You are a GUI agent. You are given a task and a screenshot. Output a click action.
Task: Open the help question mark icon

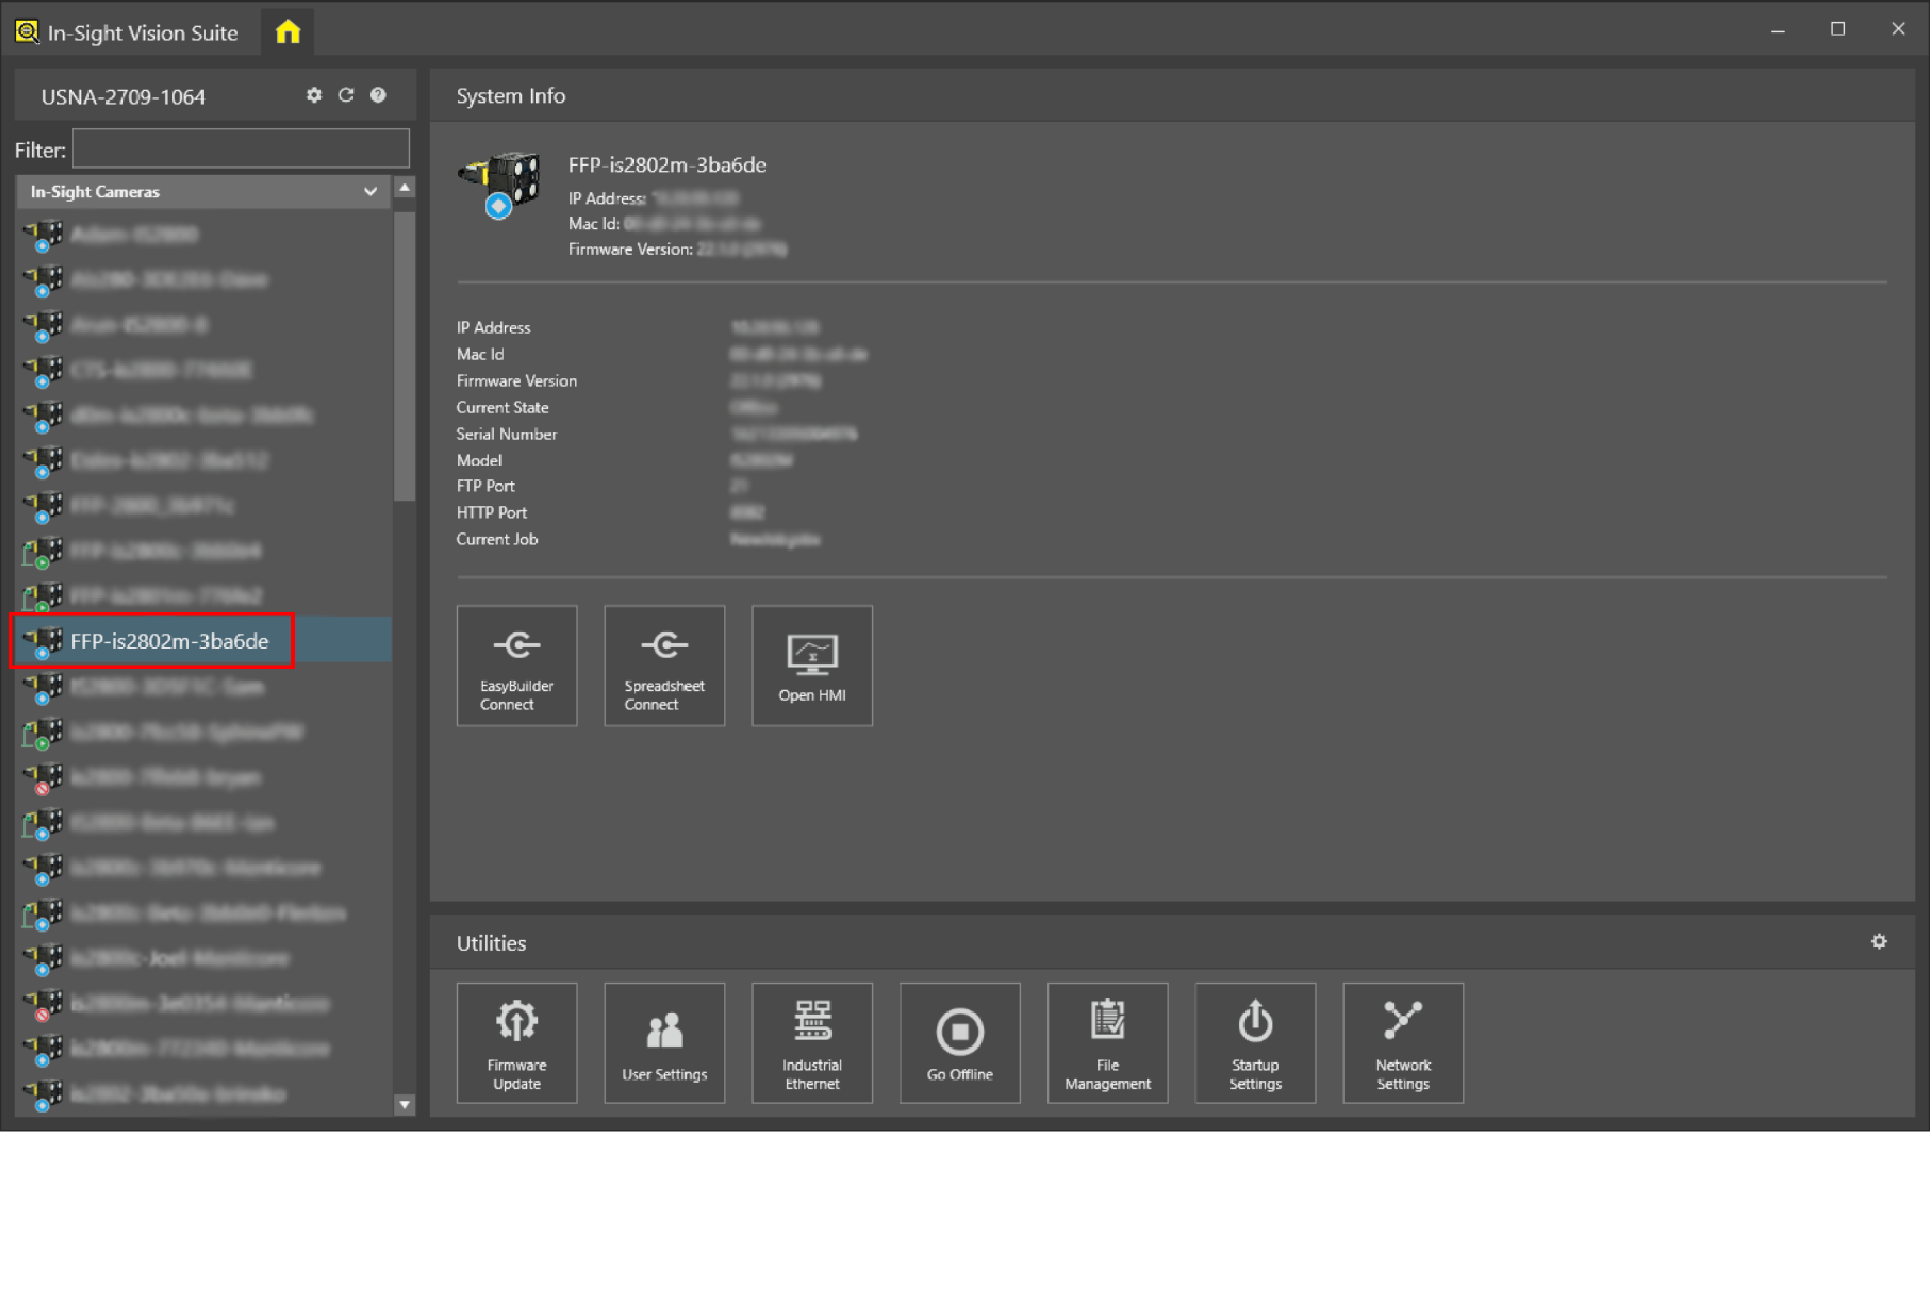click(x=378, y=95)
